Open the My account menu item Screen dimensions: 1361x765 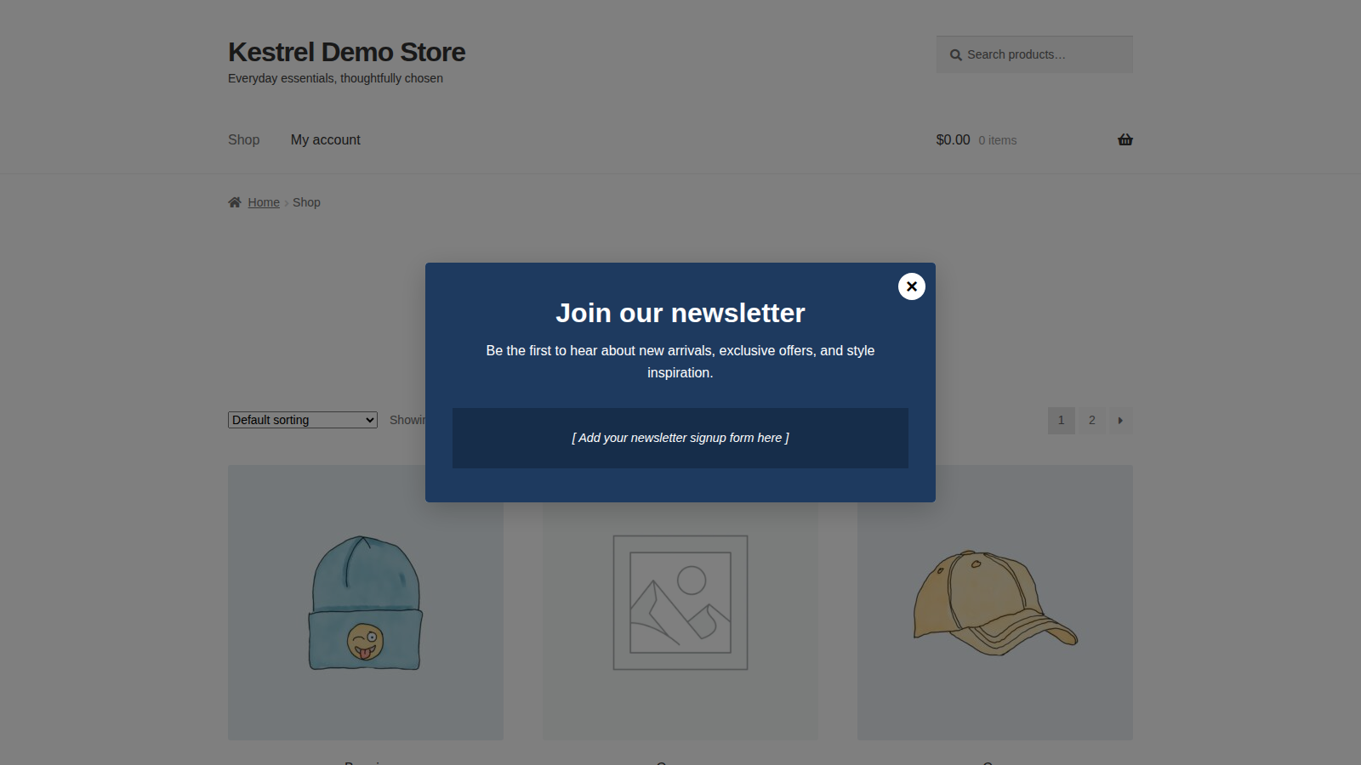tap(326, 139)
